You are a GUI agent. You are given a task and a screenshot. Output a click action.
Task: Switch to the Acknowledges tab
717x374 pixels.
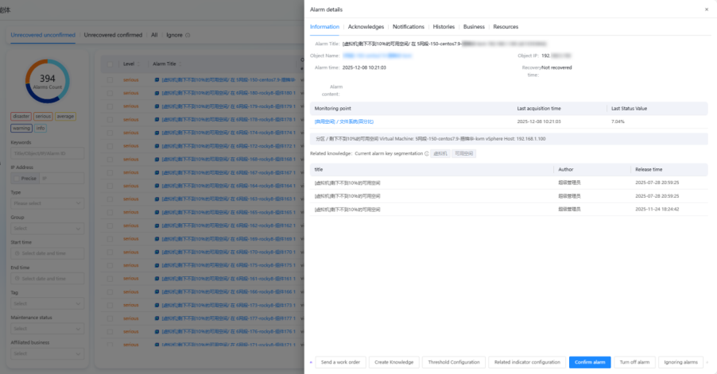(x=366, y=27)
